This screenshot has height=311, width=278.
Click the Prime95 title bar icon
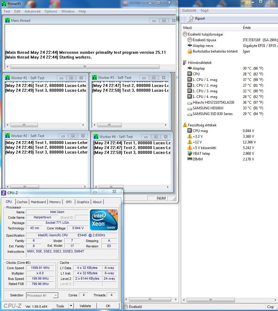pyautogui.click(x=4, y=4)
